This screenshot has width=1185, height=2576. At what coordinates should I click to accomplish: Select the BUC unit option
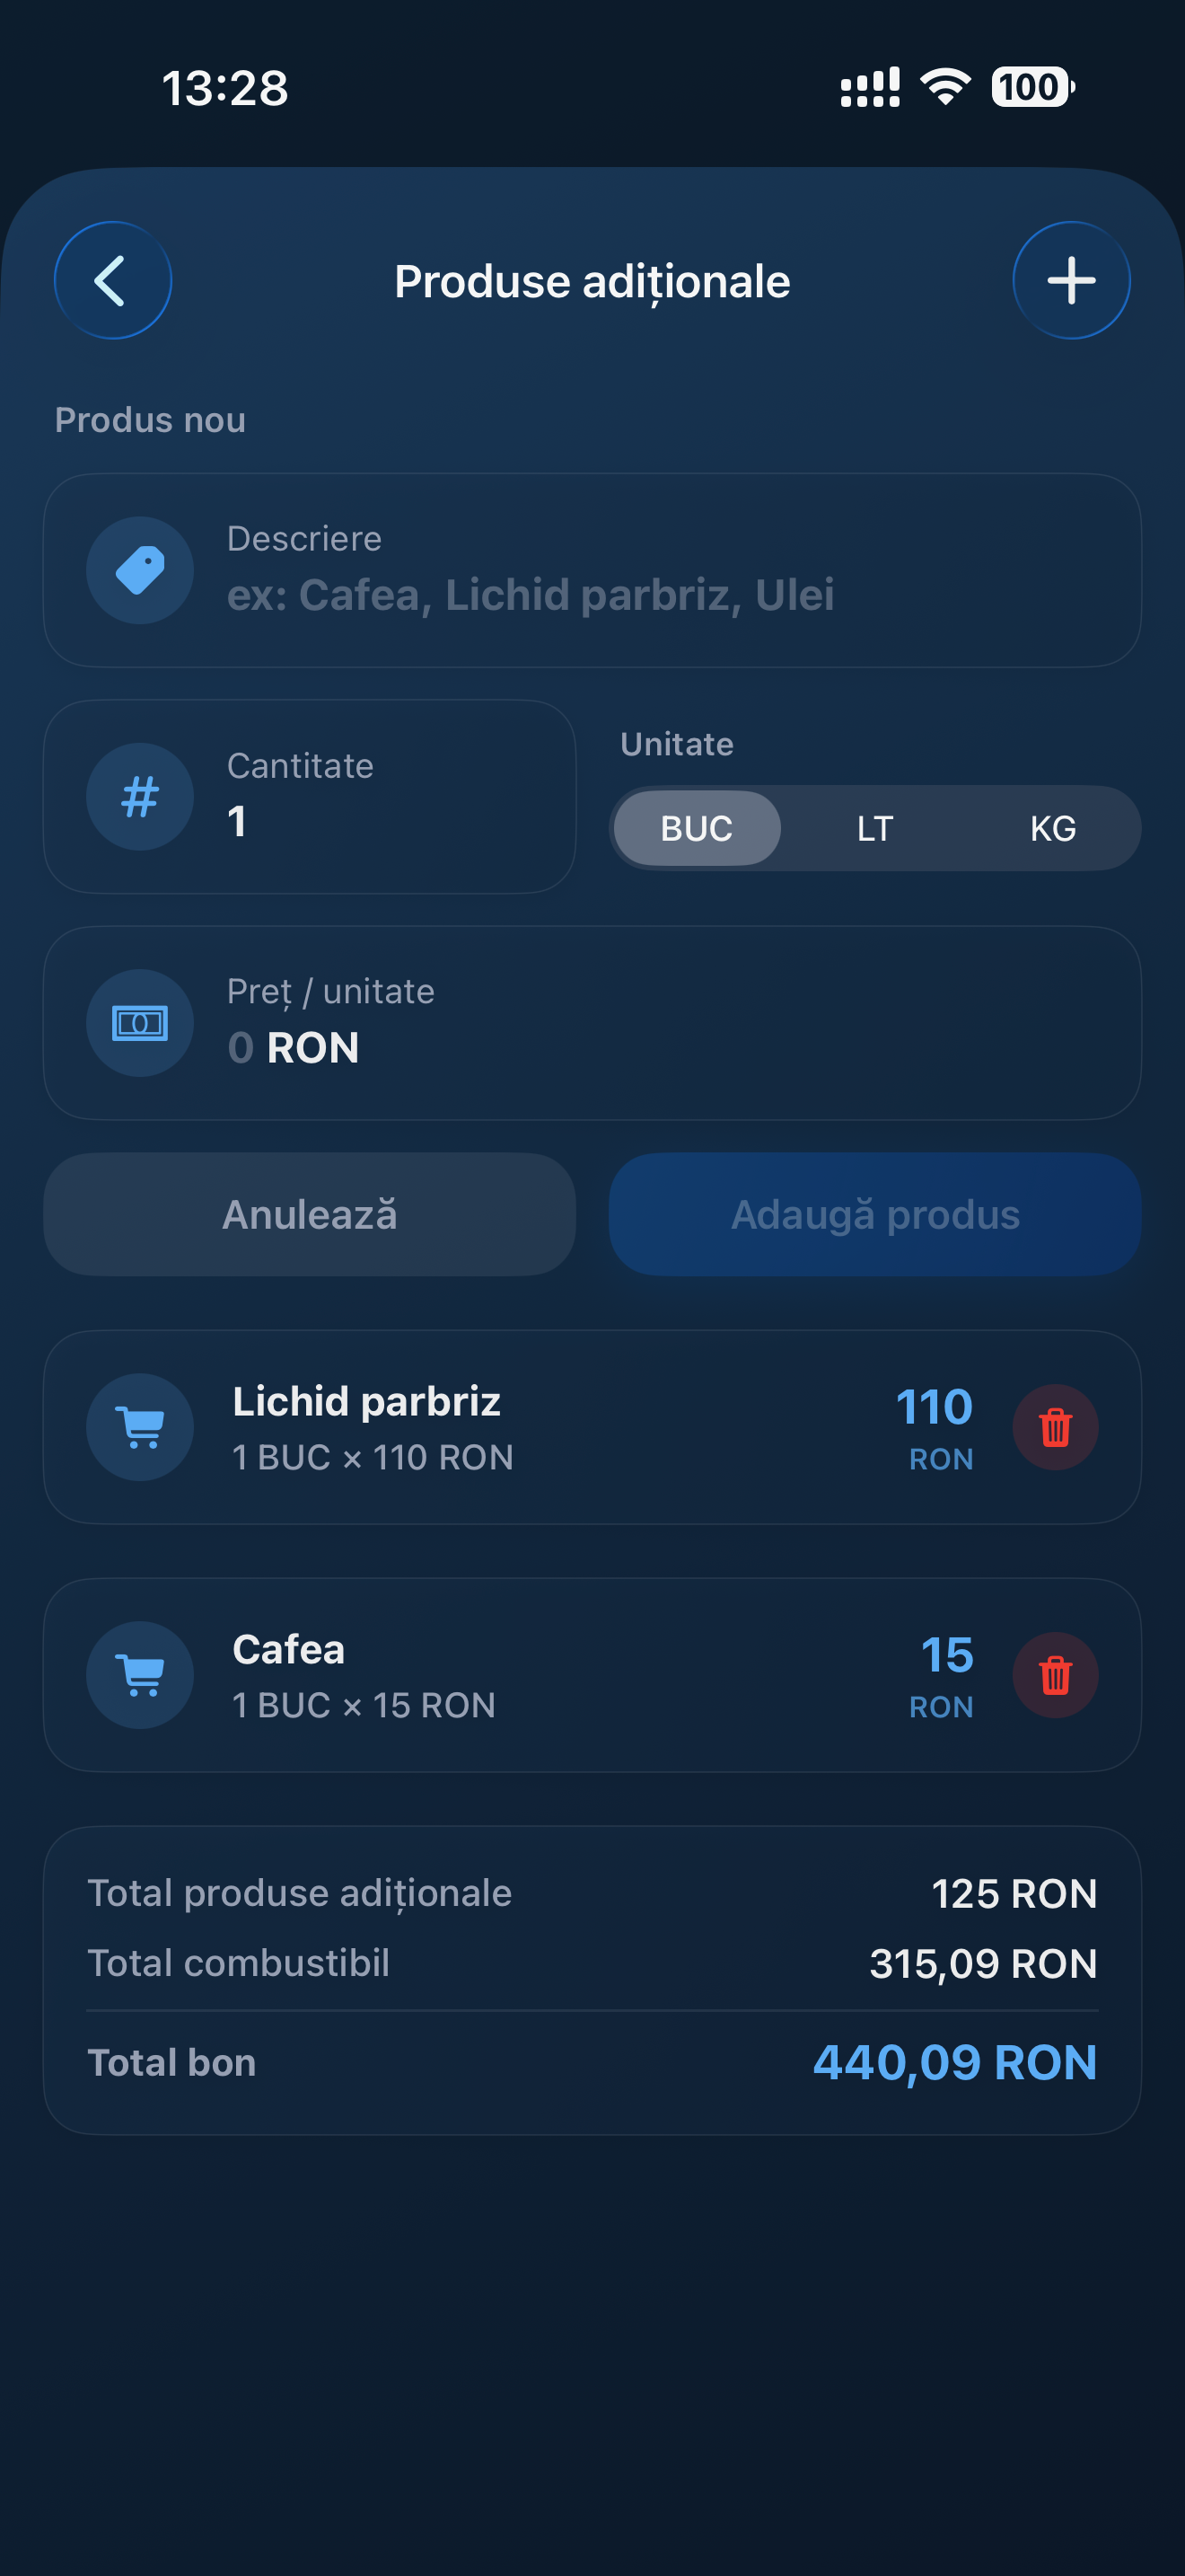(697, 828)
